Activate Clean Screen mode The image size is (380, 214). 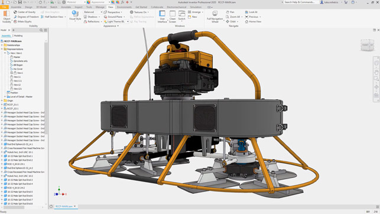point(173,17)
